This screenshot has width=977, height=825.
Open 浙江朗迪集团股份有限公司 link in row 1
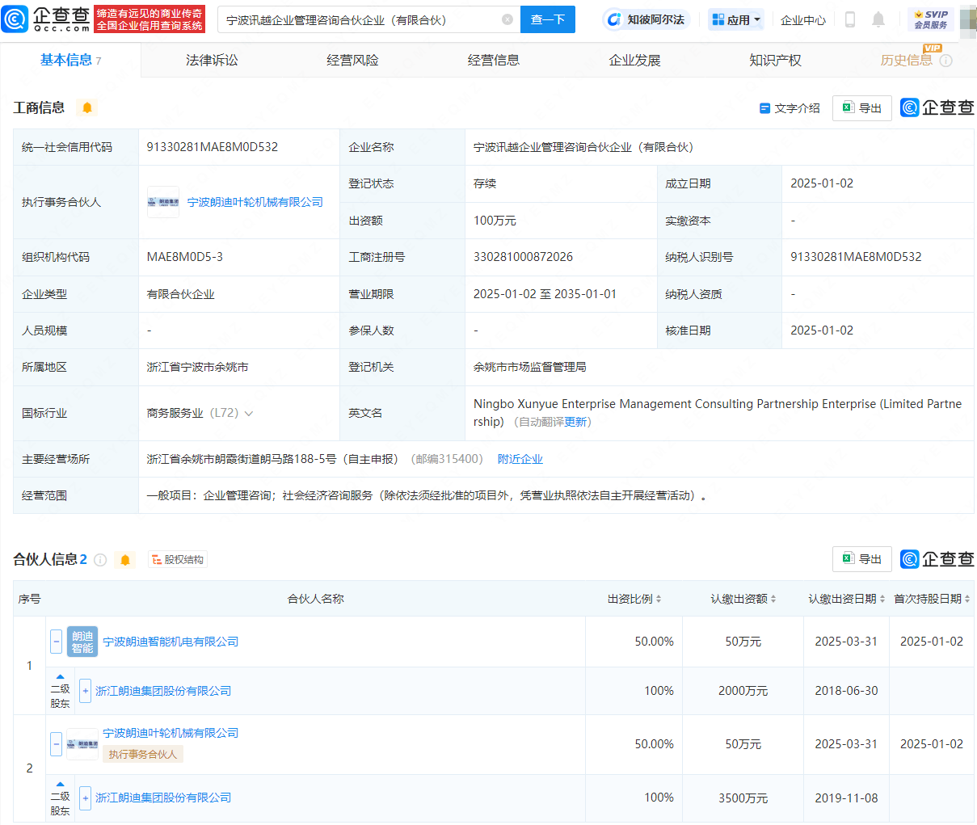click(x=163, y=691)
